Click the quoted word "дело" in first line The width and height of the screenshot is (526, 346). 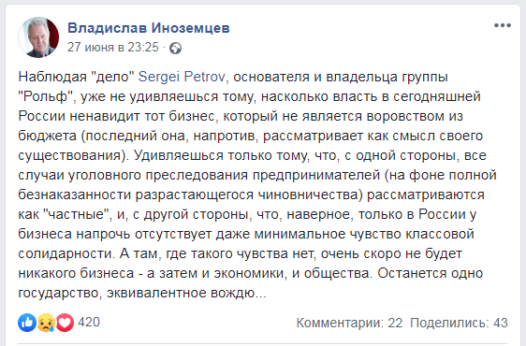[x=112, y=77]
